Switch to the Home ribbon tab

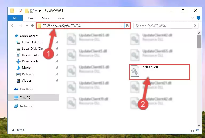30,18
